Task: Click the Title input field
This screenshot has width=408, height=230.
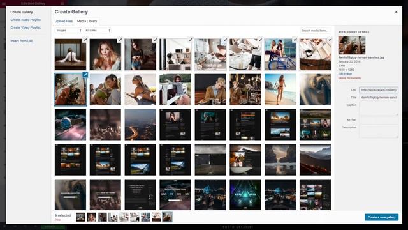Action: click(379, 97)
